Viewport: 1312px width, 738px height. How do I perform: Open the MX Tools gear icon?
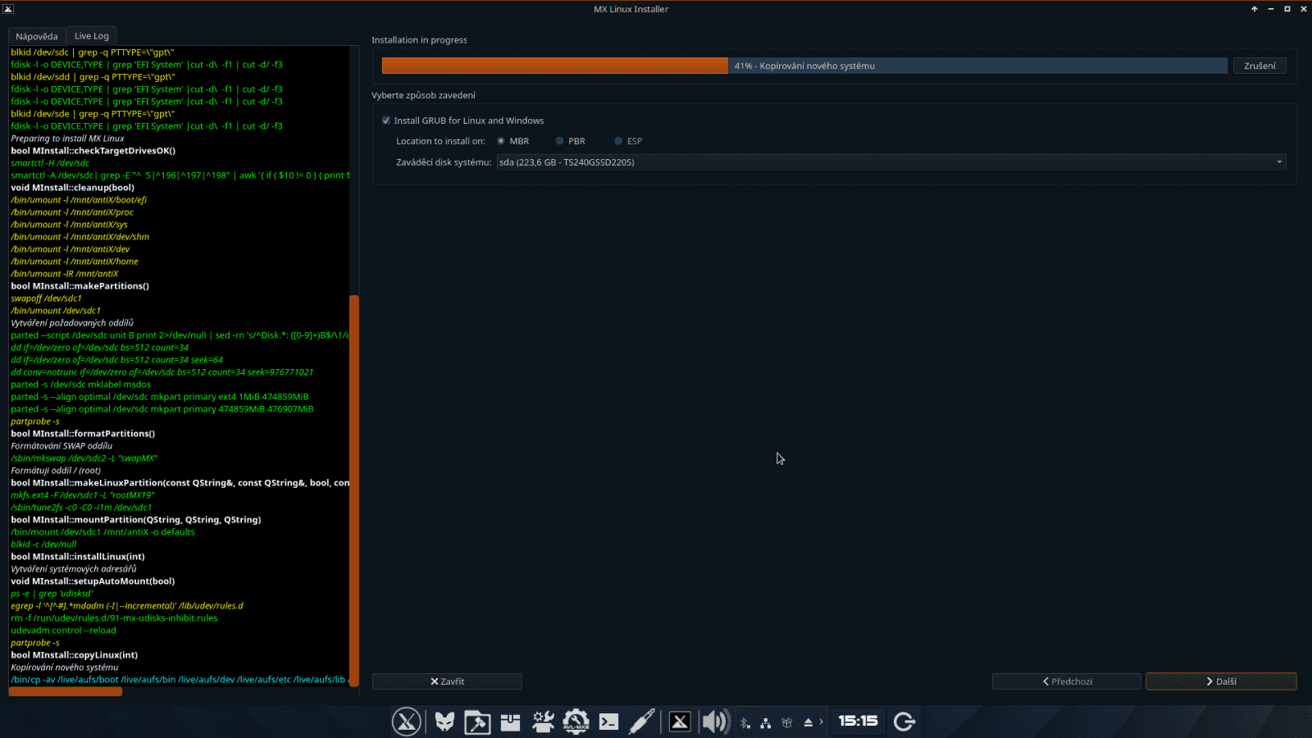pos(542,722)
